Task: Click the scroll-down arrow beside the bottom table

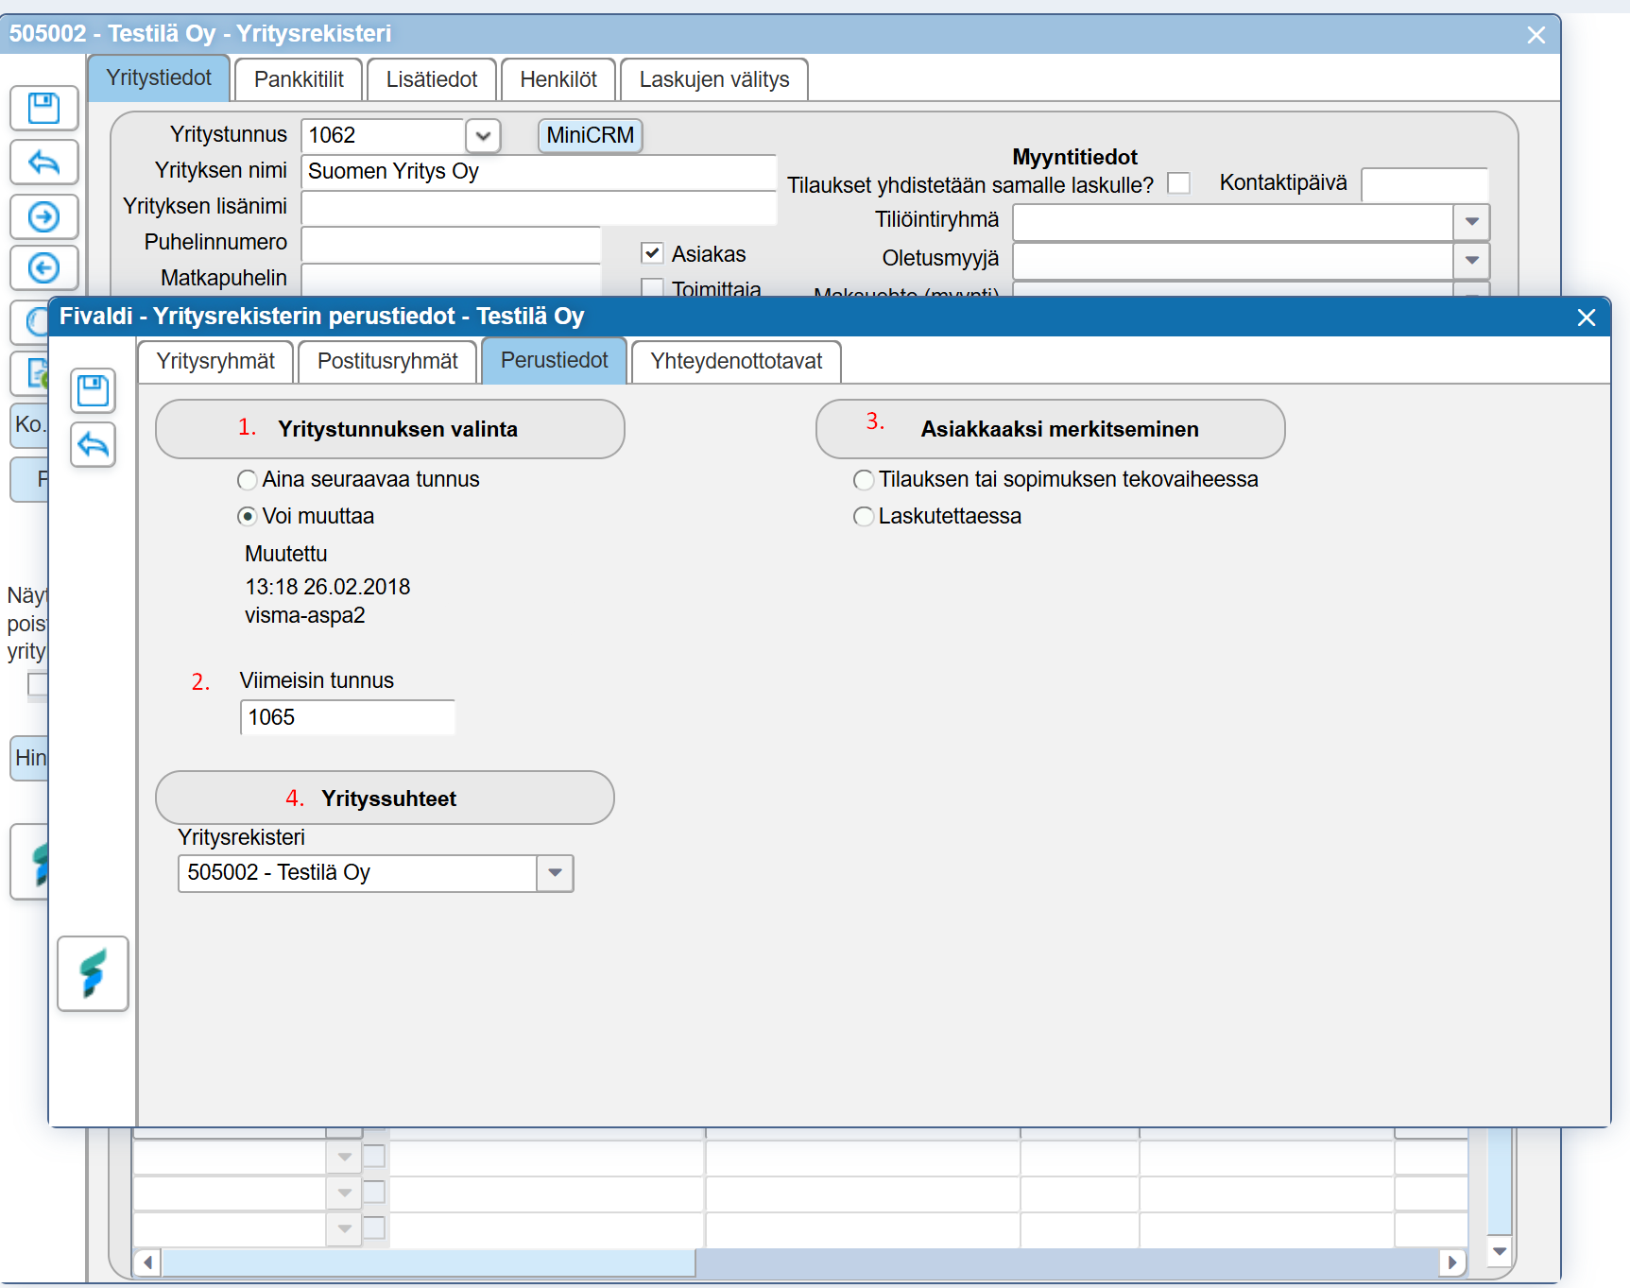Action: pos(1500,1251)
